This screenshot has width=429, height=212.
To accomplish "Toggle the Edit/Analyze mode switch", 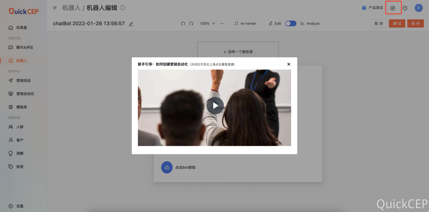I will (291, 23).
